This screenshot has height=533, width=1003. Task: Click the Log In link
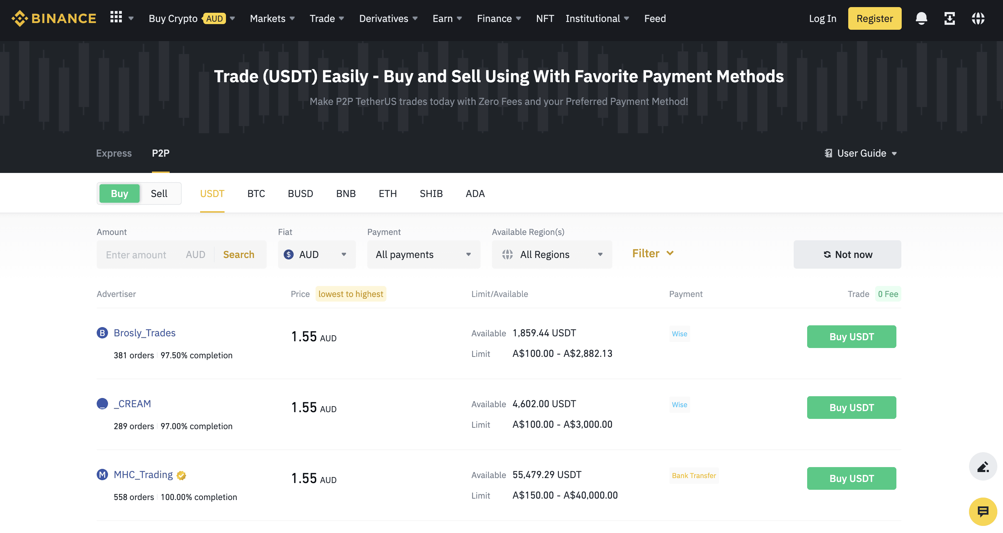[822, 18]
